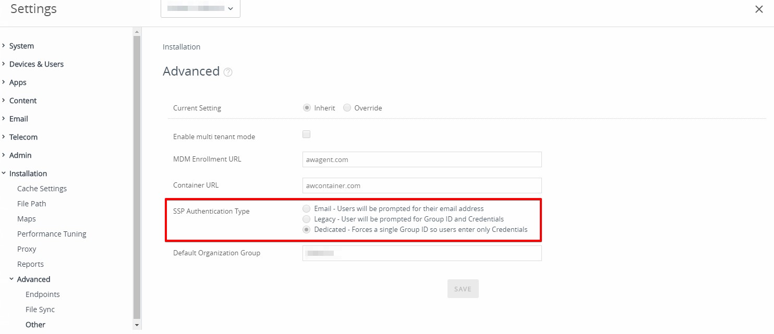The image size is (774, 334).
Task: Expand the System section
Action: pyautogui.click(x=21, y=46)
